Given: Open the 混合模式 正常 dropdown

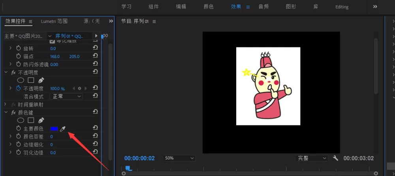Looking at the screenshot, I should click(x=66, y=96).
